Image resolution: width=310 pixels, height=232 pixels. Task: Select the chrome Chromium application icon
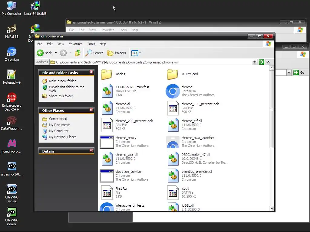pyautogui.click(x=173, y=91)
